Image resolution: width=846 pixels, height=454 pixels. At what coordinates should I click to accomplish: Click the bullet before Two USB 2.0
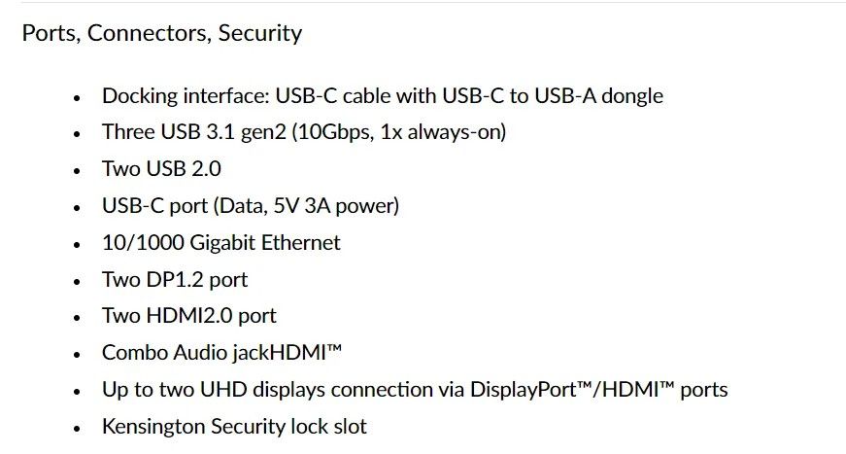77,171
